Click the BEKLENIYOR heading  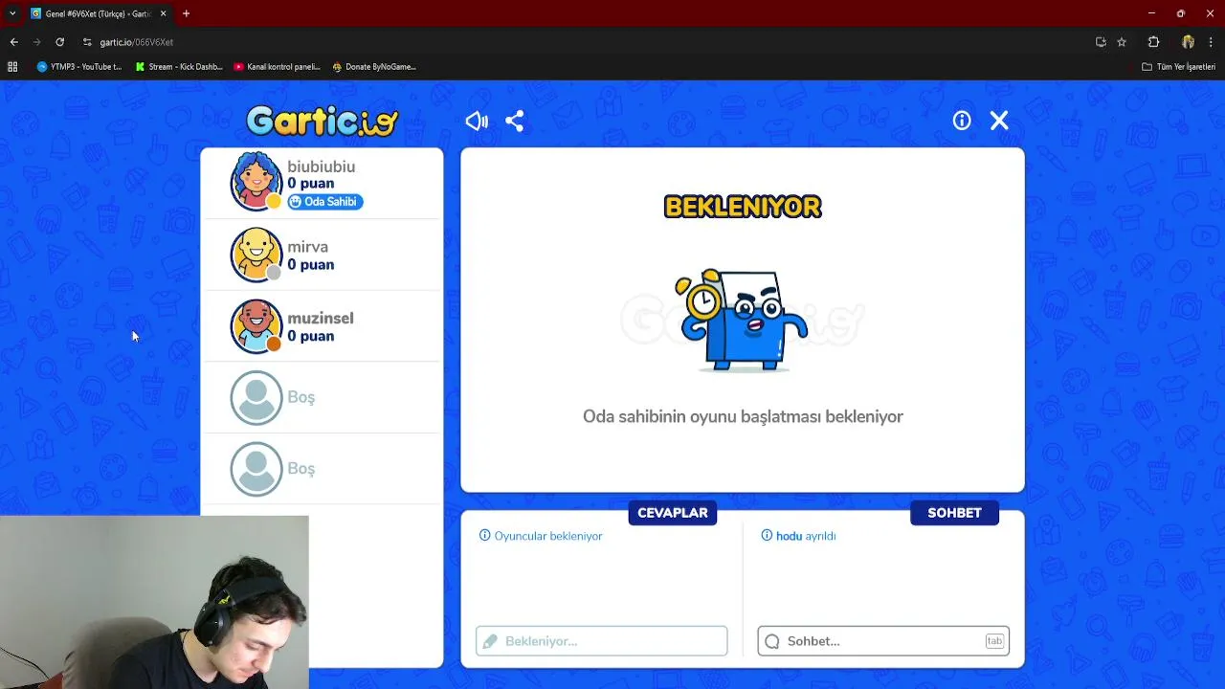[743, 207]
